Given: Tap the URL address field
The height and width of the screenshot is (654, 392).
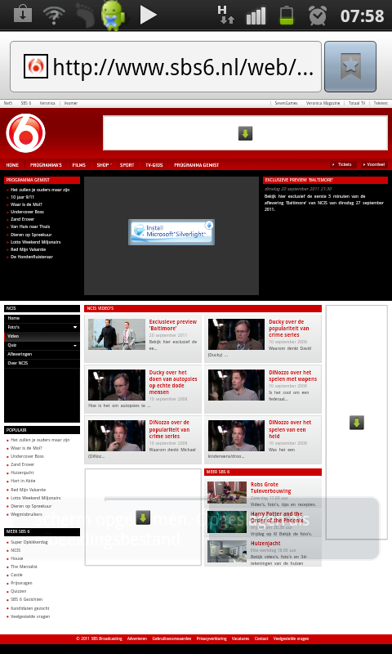Looking at the screenshot, I should 166,66.
